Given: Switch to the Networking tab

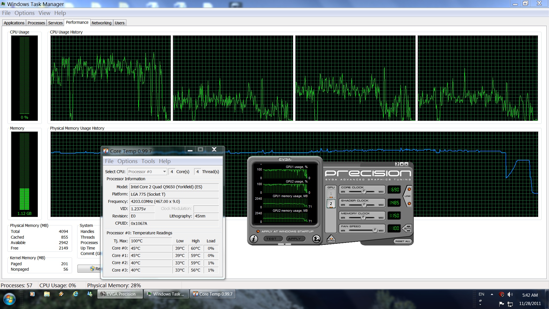Looking at the screenshot, I should point(102,23).
